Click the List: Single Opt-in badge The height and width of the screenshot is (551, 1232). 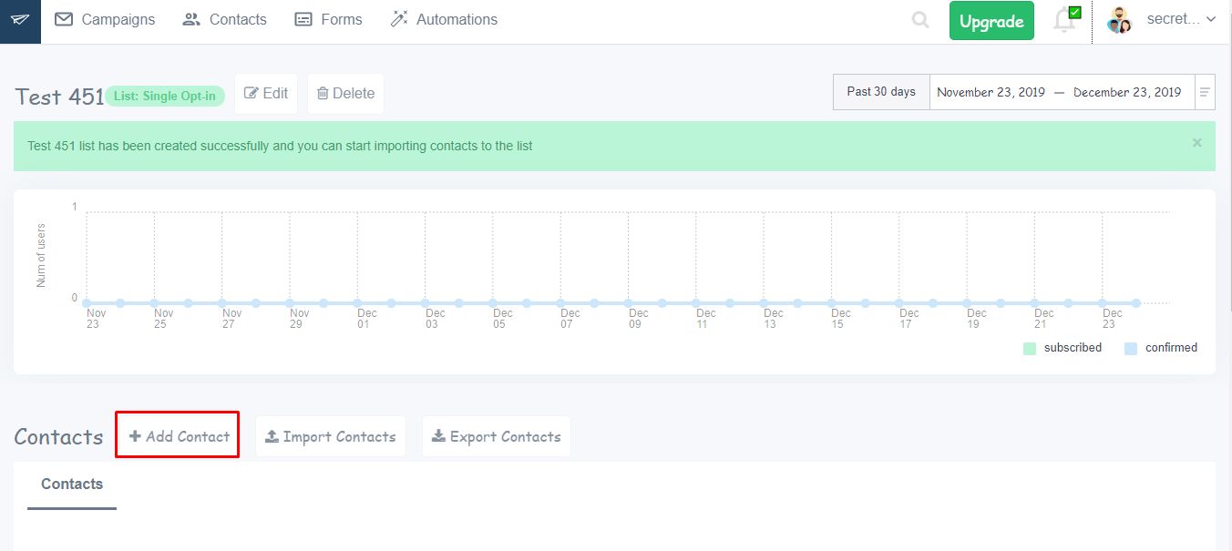165,97
